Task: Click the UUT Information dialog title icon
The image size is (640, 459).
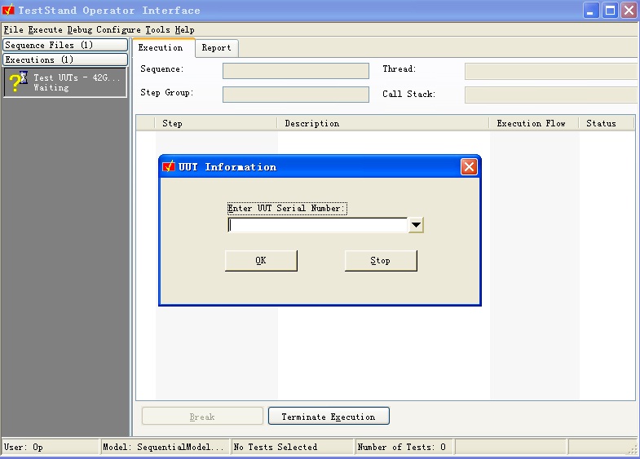Action: click(169, 167)
